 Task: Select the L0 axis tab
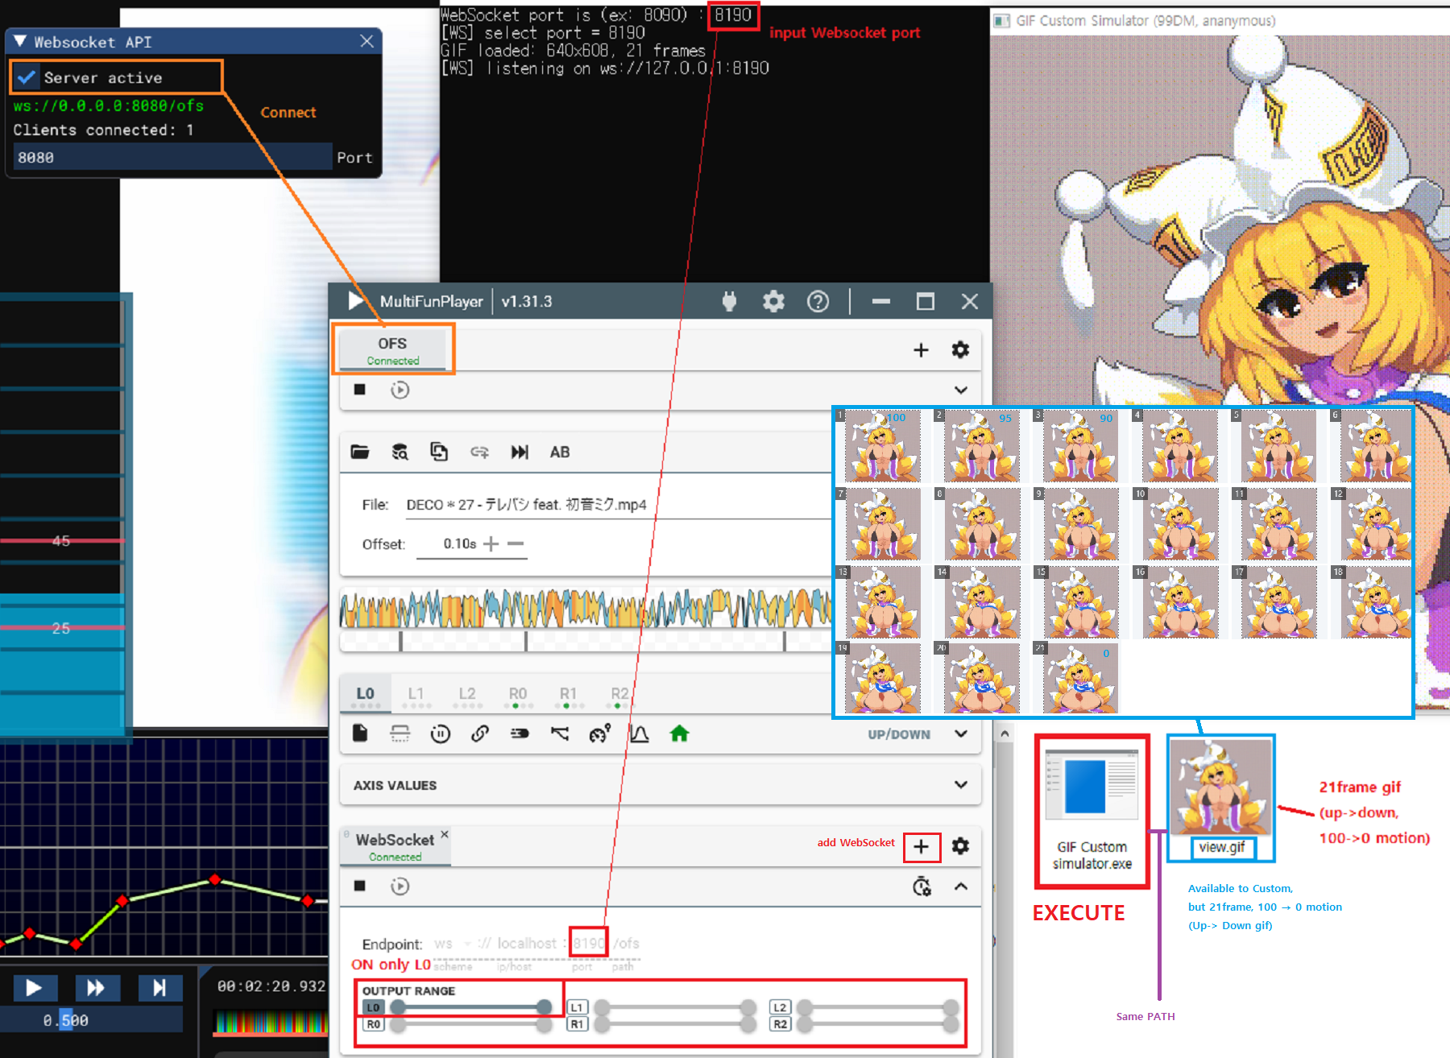pyautogui.click(x=366, y=694)
